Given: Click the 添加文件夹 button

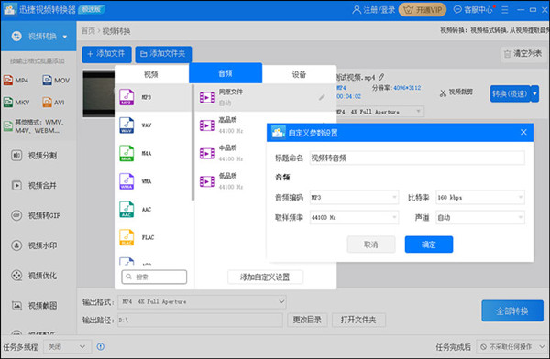Looking at the screenshot, I should [x=163, y=54].
